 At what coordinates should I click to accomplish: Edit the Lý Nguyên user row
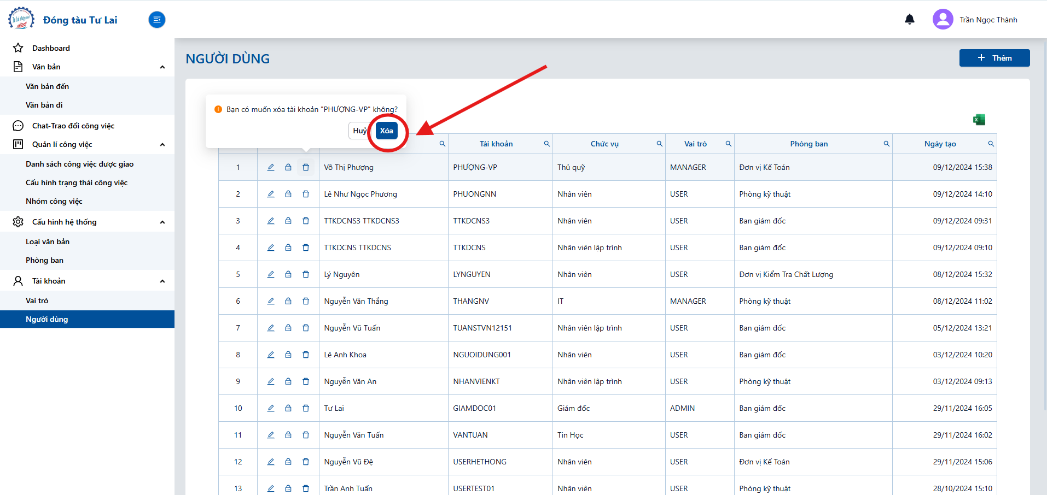[271, 274]
